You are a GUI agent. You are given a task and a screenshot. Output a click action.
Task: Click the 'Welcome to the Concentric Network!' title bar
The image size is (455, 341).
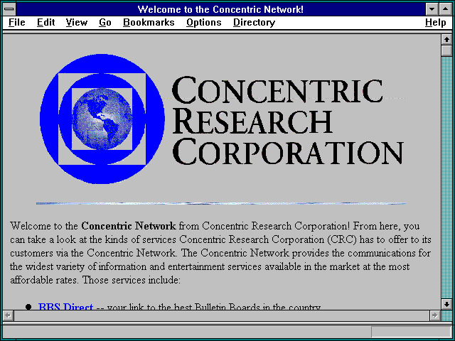220,9
